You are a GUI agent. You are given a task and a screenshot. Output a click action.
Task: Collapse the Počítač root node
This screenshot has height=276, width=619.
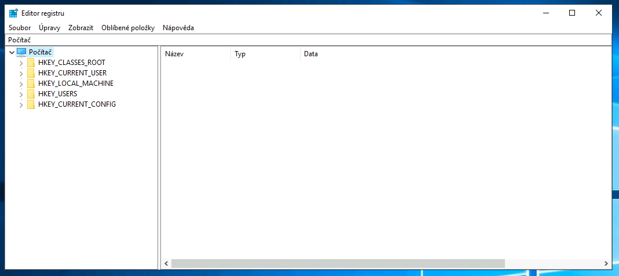click(12, 52)
